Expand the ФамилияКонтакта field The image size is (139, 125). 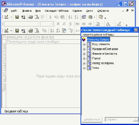(x=84, y=54)
